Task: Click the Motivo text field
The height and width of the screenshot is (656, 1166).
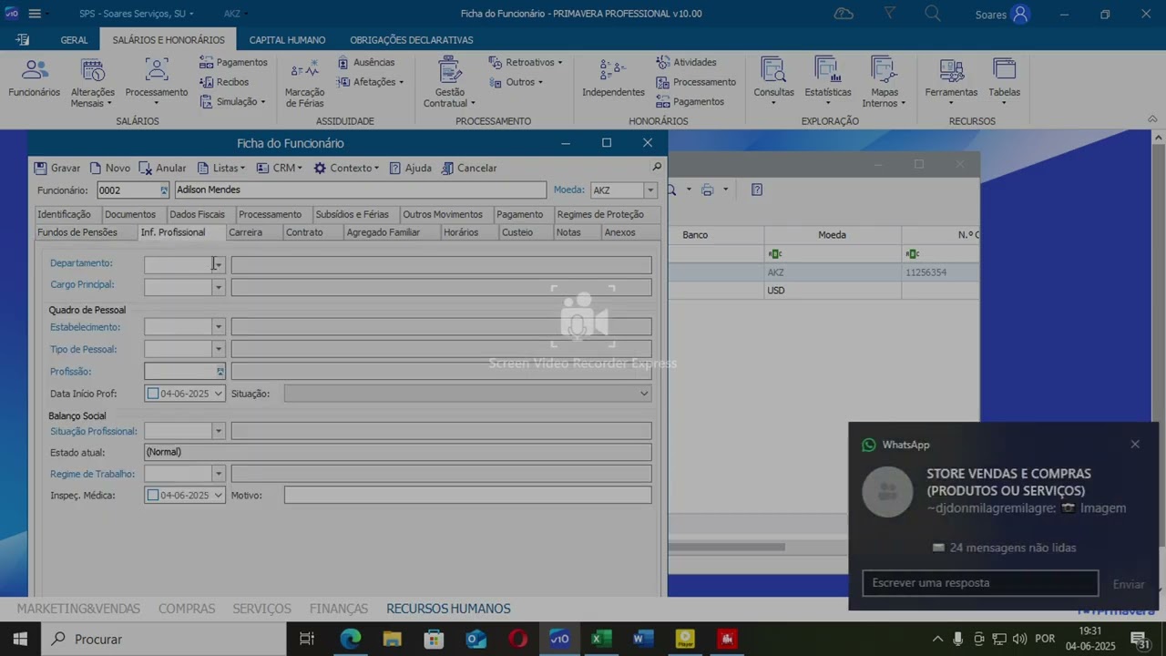Action: pyautogui.click(x=467, y=496)
